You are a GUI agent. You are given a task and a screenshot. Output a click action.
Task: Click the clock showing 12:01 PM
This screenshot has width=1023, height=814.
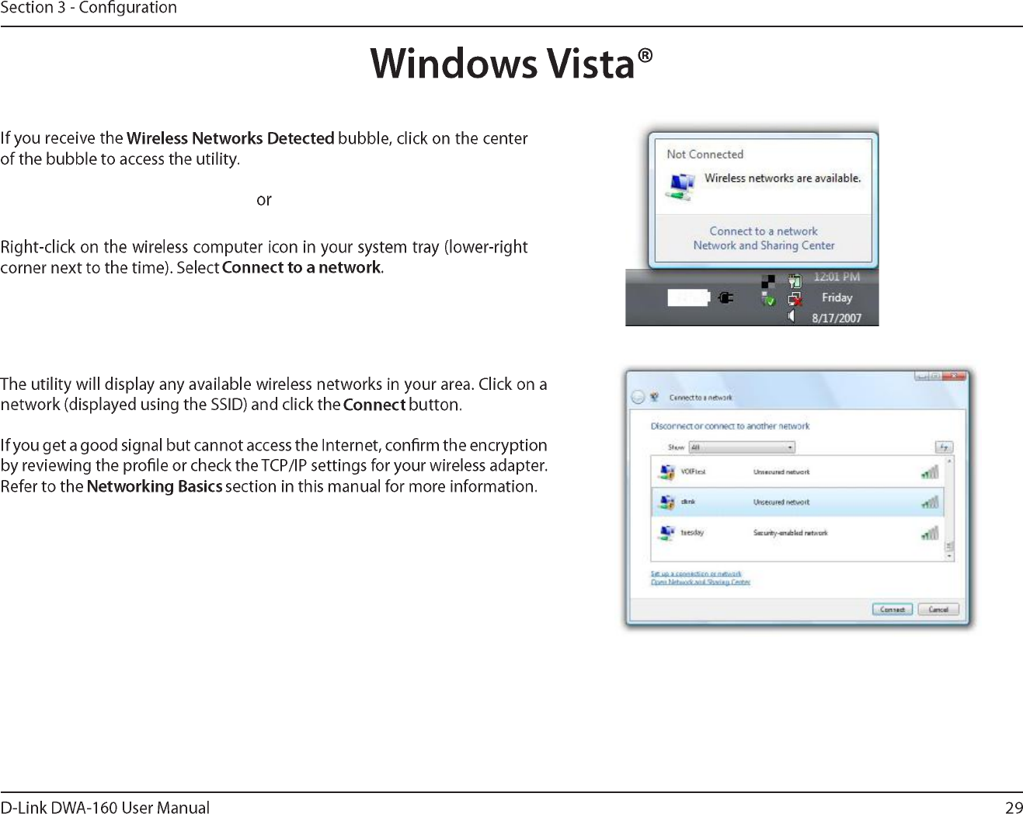pyautogui.click(x=837, y=277)
